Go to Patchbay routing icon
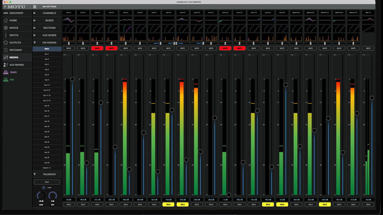Image resolution: width=383 pixels, height=215 pixels. click(x=6, y=50)
